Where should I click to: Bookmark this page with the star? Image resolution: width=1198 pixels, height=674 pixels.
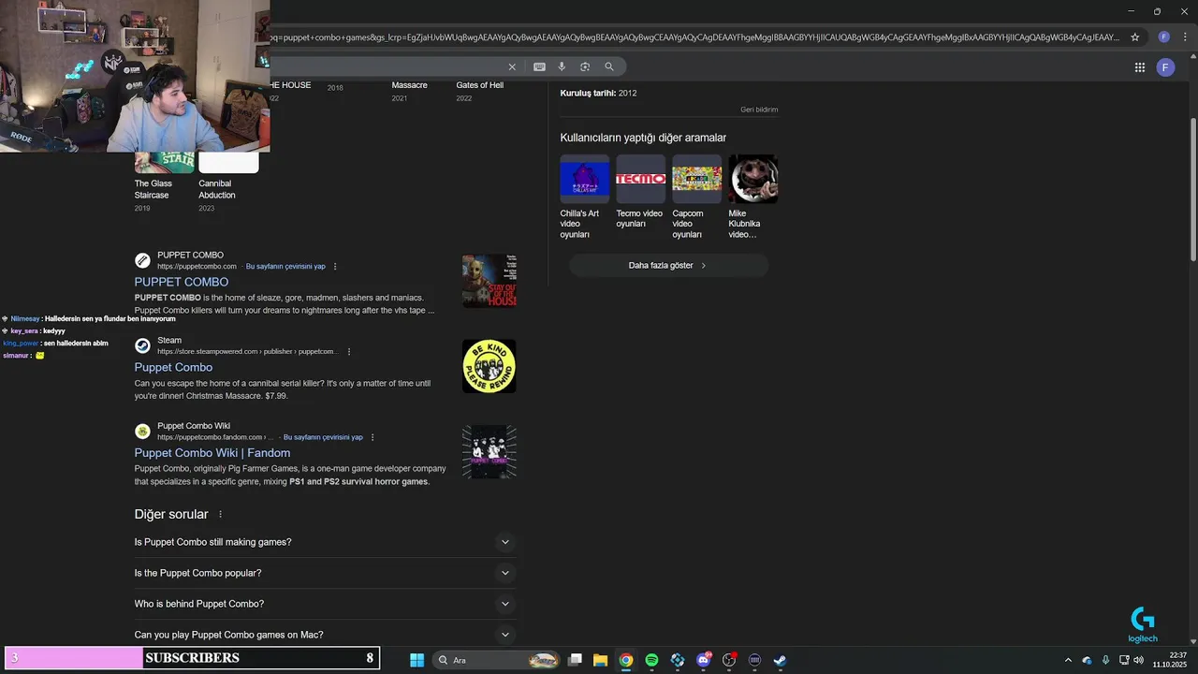pos(1135,37)
